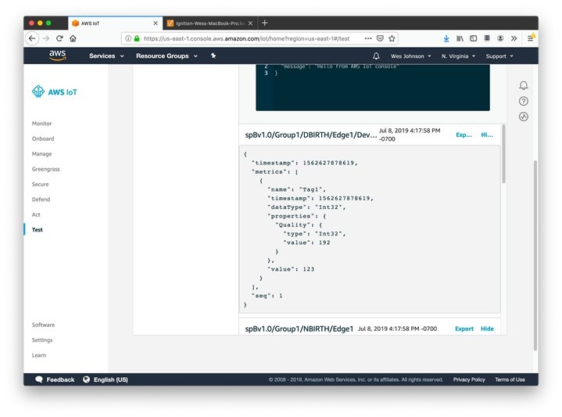This screenshot has width=562, height=417.
Task: Open Monitor in the IoT sidebar
Action: point(41,124)
